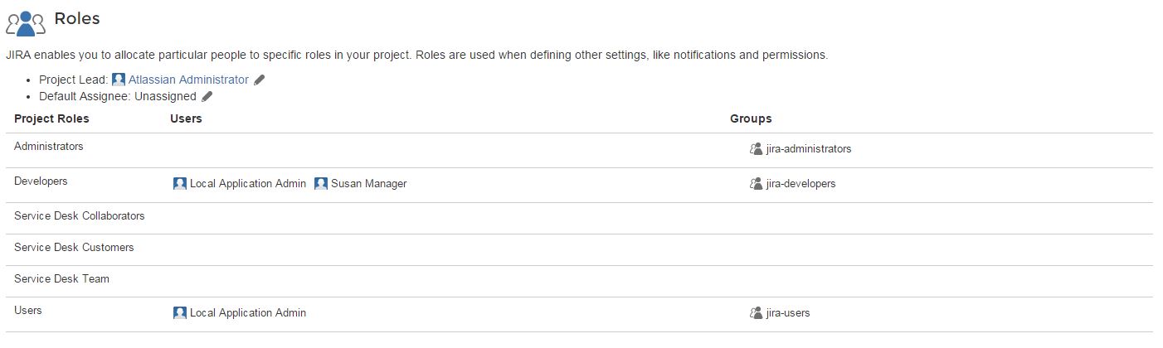The height and width of the screenshot is (348, 1163).
Task: Click group icon beside jira-users
Action: tap(756, 313)
